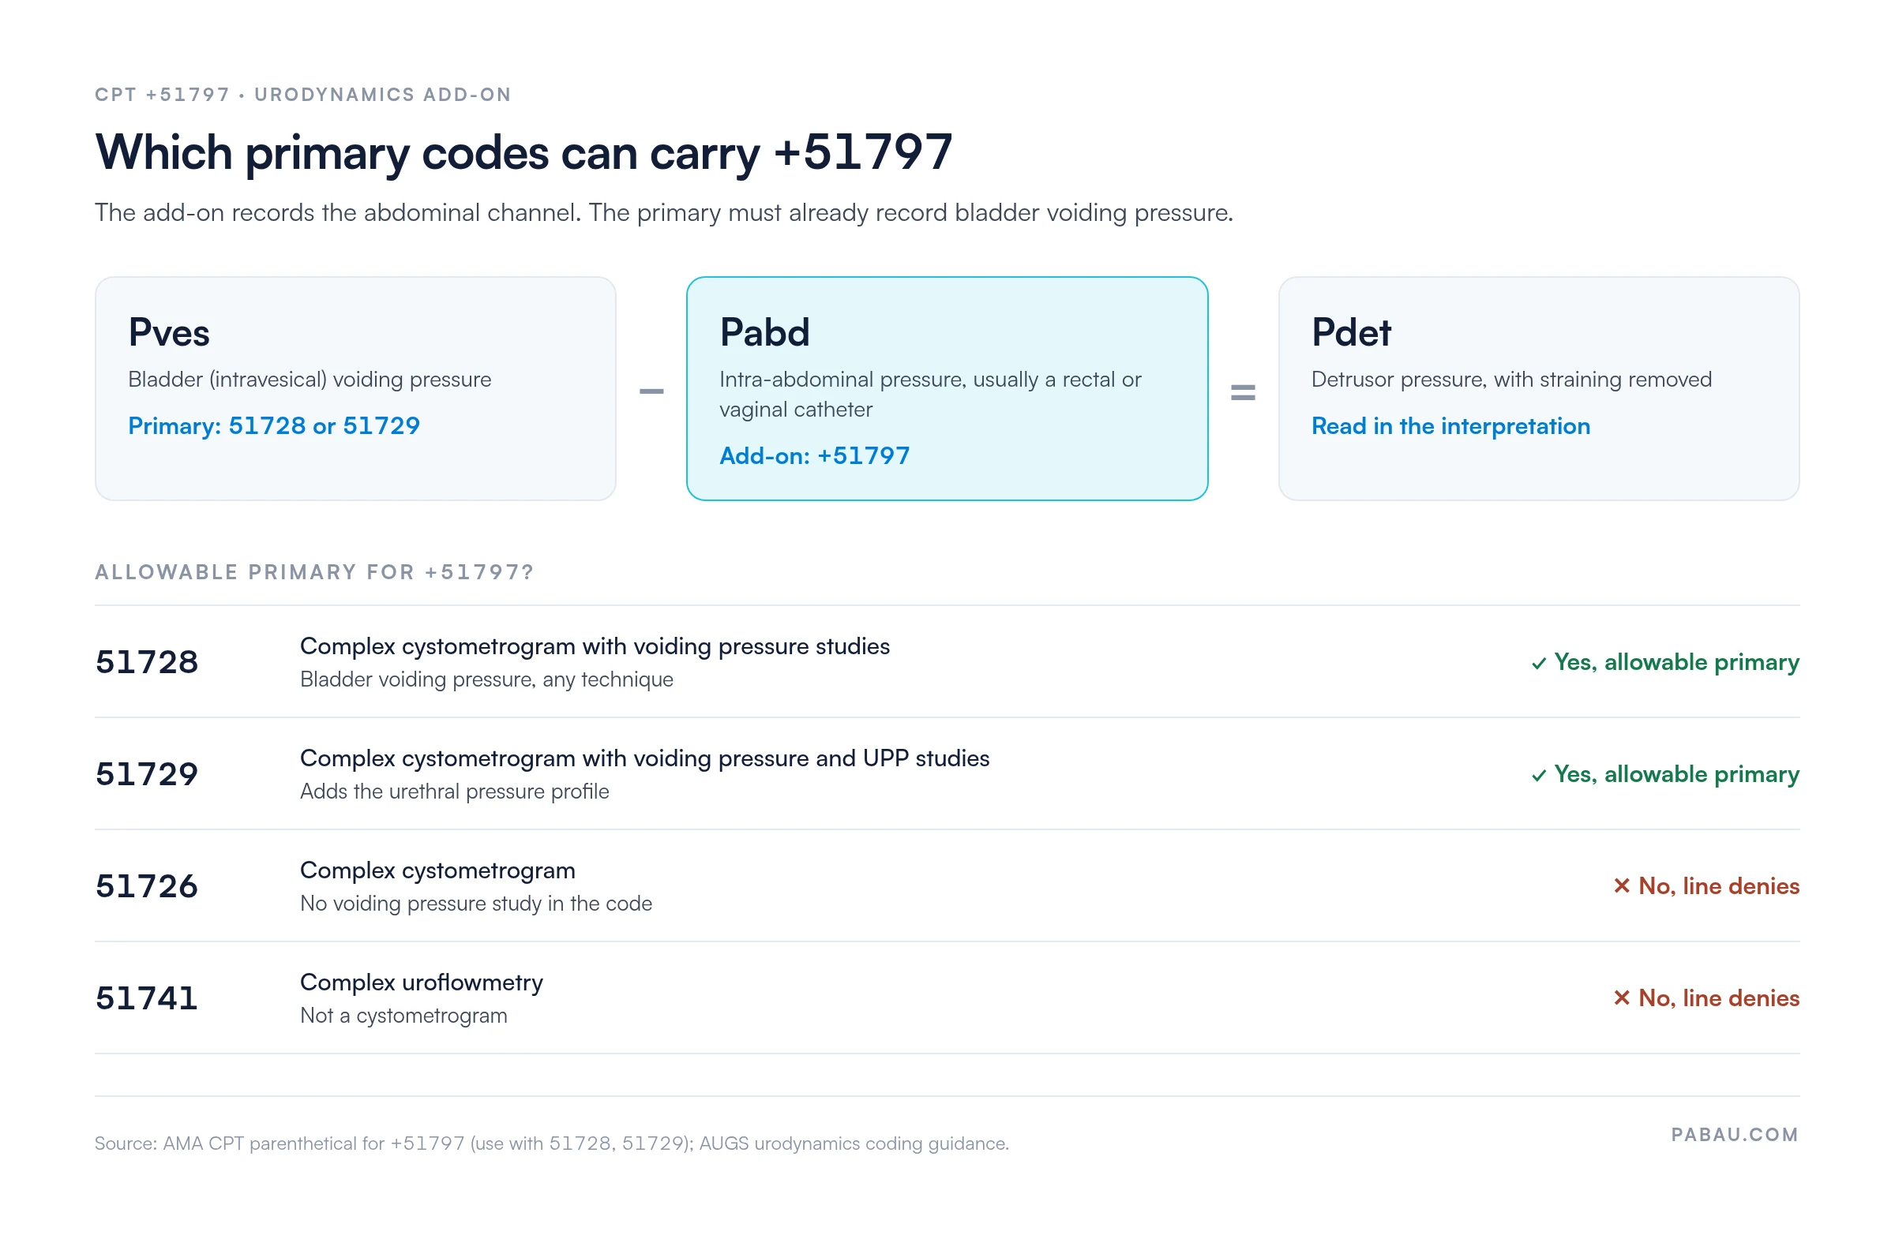Click the 'No, line denies' label for 51741
This screenshot has width=1895, height=1250.
(1719, 997)
